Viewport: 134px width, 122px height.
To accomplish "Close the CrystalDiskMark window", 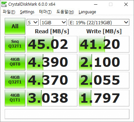I will tap(126, 4).
